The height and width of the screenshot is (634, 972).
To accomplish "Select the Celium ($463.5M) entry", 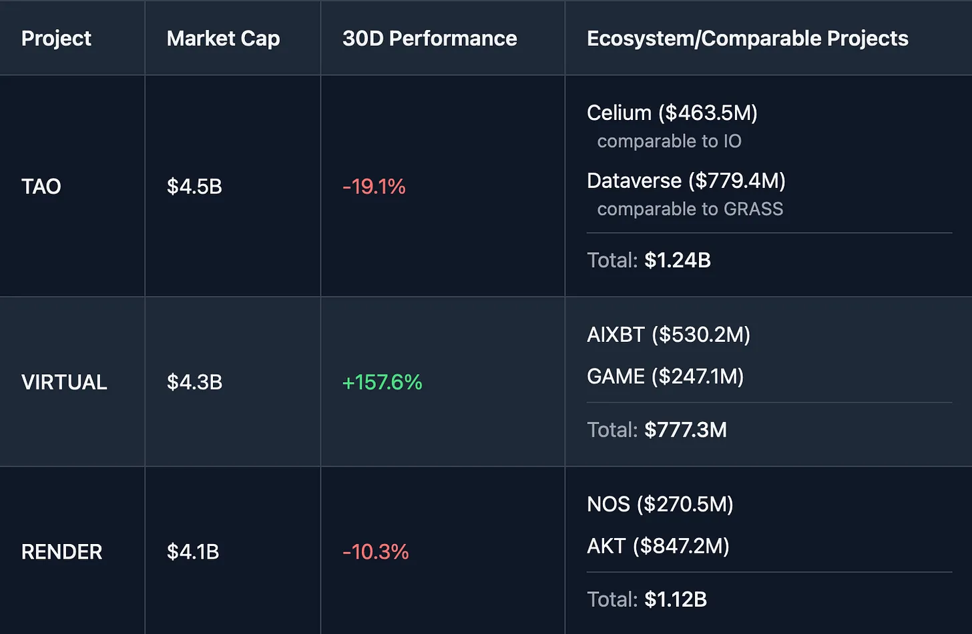I will [x=672, y=113].
